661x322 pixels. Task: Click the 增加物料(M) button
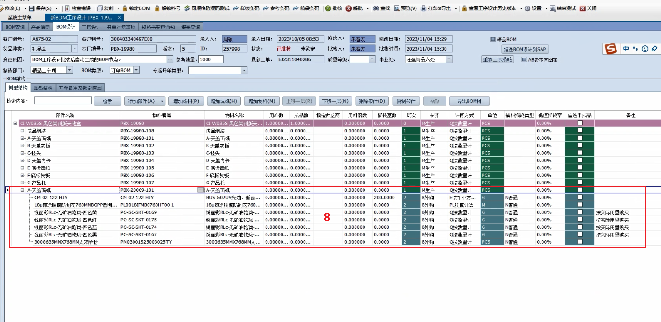point(262,101)
